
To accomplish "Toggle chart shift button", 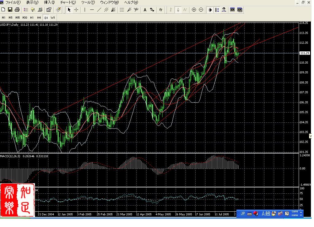I will click(x=217, y=10).
